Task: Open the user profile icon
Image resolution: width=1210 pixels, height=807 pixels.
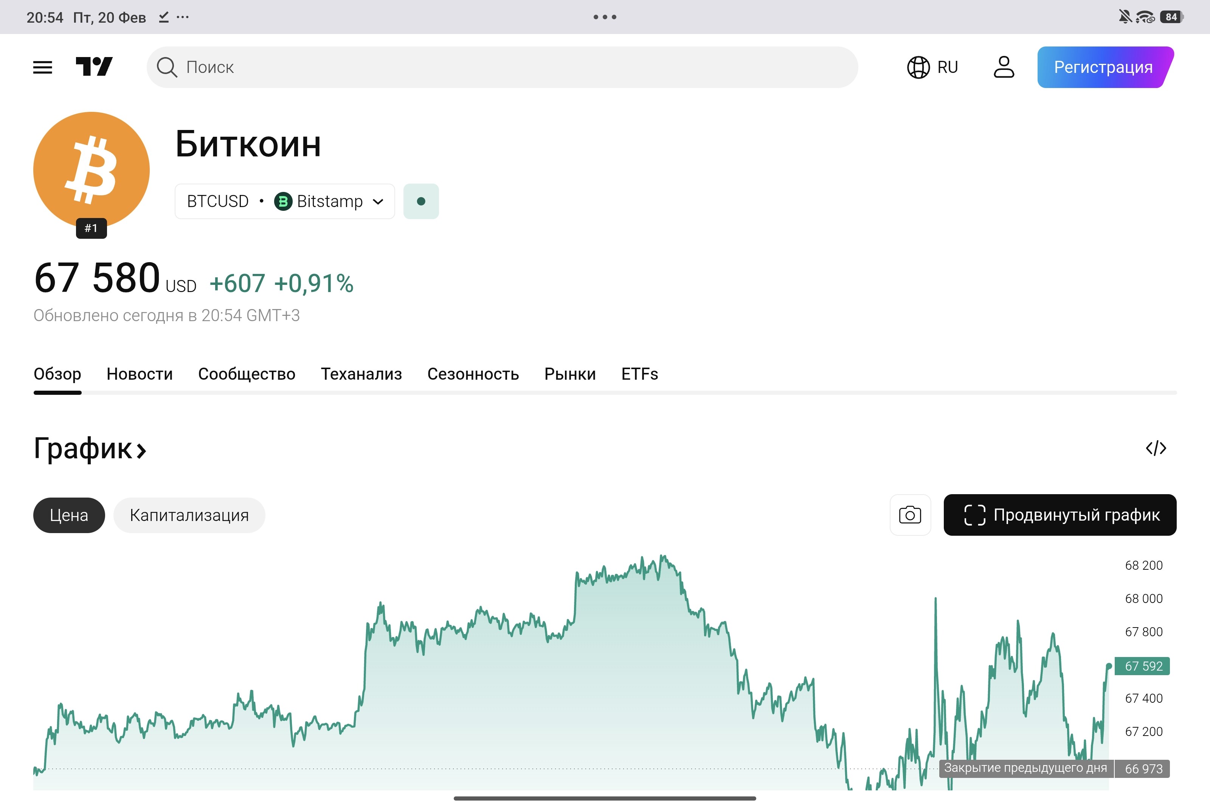Action: pyautogui.click(x=1004, y=67)
